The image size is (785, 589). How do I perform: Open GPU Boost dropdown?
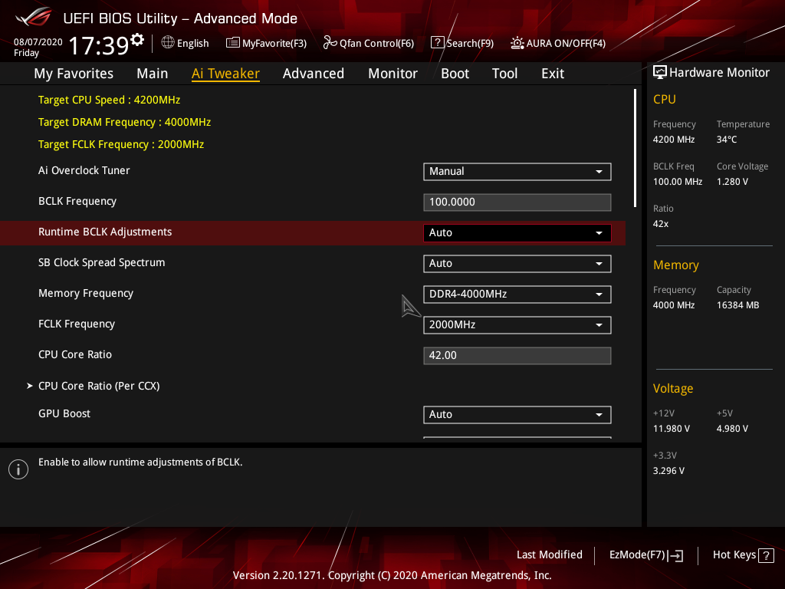(517, 415)
